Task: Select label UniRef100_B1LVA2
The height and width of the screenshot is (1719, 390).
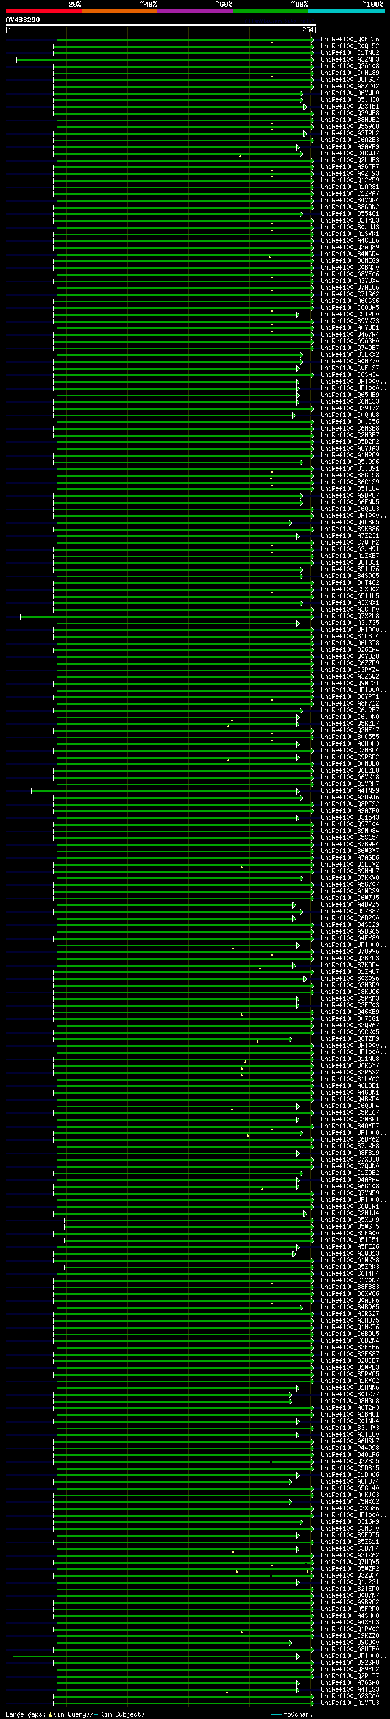Action: tap(349, 1078)
